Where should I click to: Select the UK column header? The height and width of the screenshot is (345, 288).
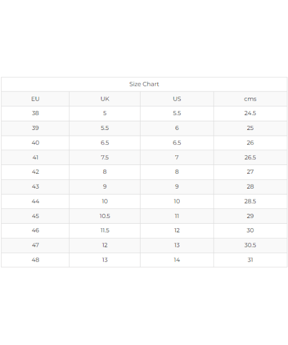[105, 99]
